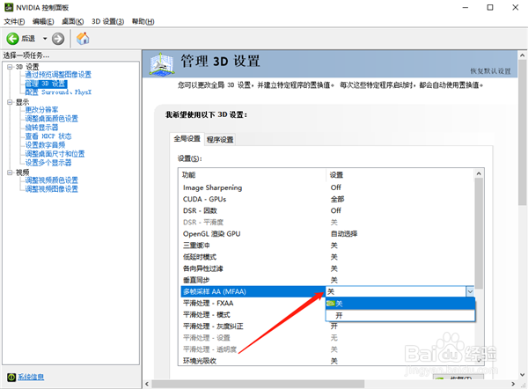Viewport: 528px width, 389px height.
Task: Select the 环境光吸收 row
Action: click(327, 361)
